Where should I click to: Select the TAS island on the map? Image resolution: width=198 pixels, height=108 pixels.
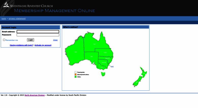coord(103,74)
